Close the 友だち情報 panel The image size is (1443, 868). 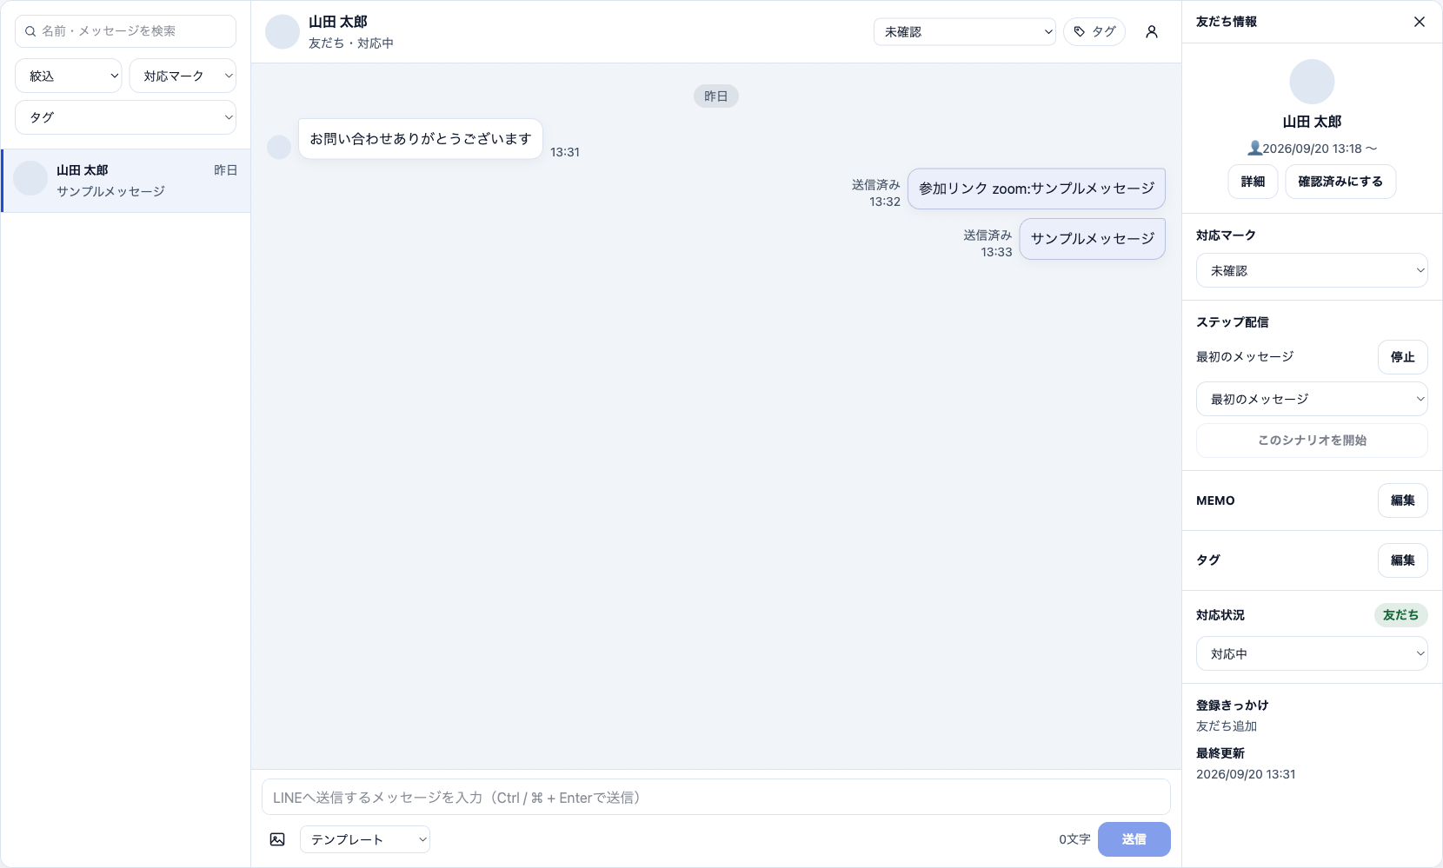point(1420,22)
